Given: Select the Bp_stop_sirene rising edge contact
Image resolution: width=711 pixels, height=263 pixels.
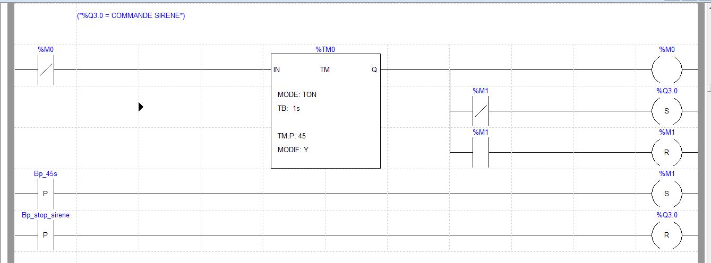Looking at the screenshot, I should click(x=46, y=235).
